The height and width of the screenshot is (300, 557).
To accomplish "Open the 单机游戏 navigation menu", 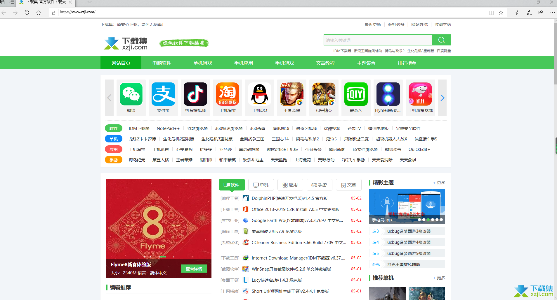I will coord(203,63).
